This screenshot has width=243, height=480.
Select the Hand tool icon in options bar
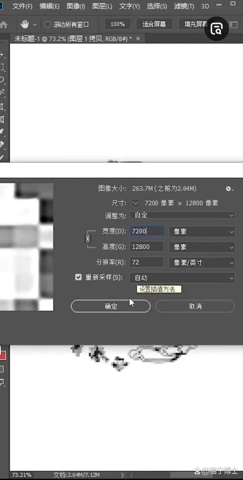[25, 24]
